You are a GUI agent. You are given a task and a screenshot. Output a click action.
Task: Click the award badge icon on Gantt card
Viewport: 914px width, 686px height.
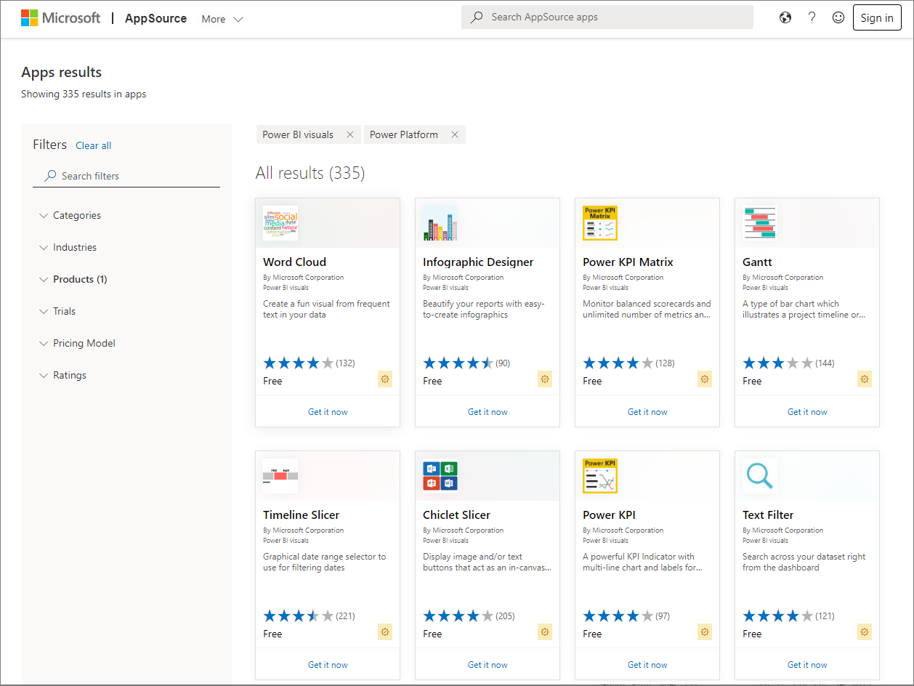[x=865, y=379]
